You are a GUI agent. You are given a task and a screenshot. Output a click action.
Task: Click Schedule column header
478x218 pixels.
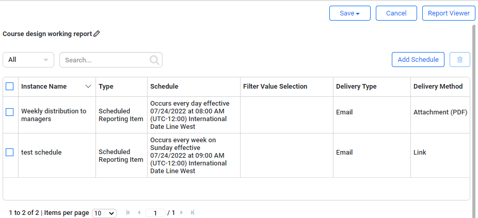194,87
